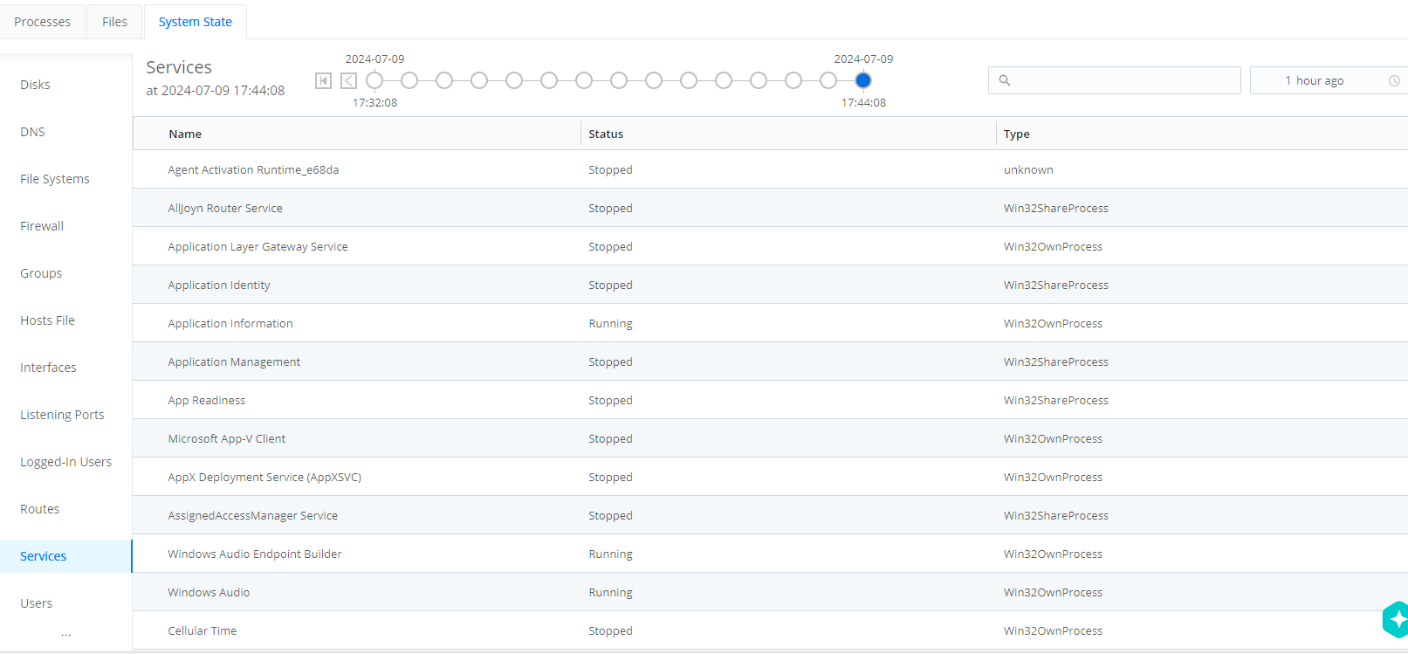Image resolution: width=1408 pixels, height=654 pixels.
Task: Click 'unknown' type of Agent Activation Runtime
Action: pos(1028,169)
